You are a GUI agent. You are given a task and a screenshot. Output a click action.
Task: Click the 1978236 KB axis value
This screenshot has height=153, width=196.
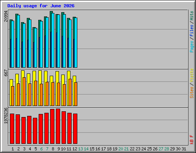click(x=6, y=116)
